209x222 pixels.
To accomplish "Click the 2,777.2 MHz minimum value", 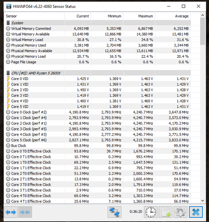I will tap(111, 135).
